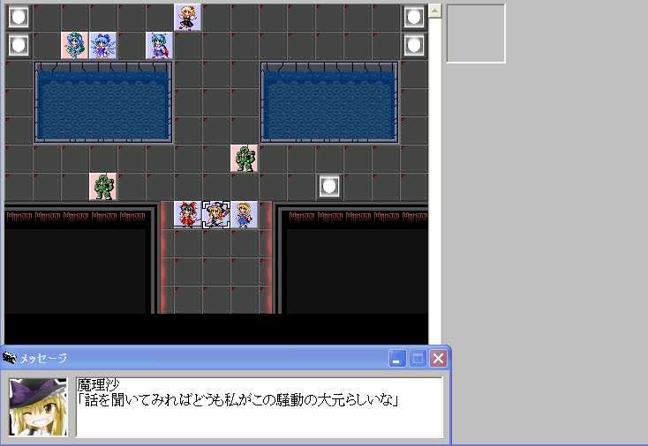Click the メッセージ window title icon
The image size is (648, 446).
pos(9,358)
